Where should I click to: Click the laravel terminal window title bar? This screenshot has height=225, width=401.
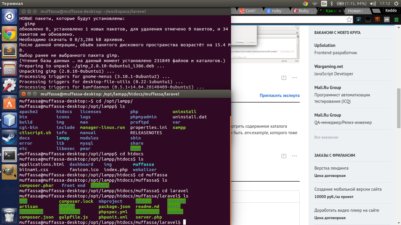(x=125, y=94)
